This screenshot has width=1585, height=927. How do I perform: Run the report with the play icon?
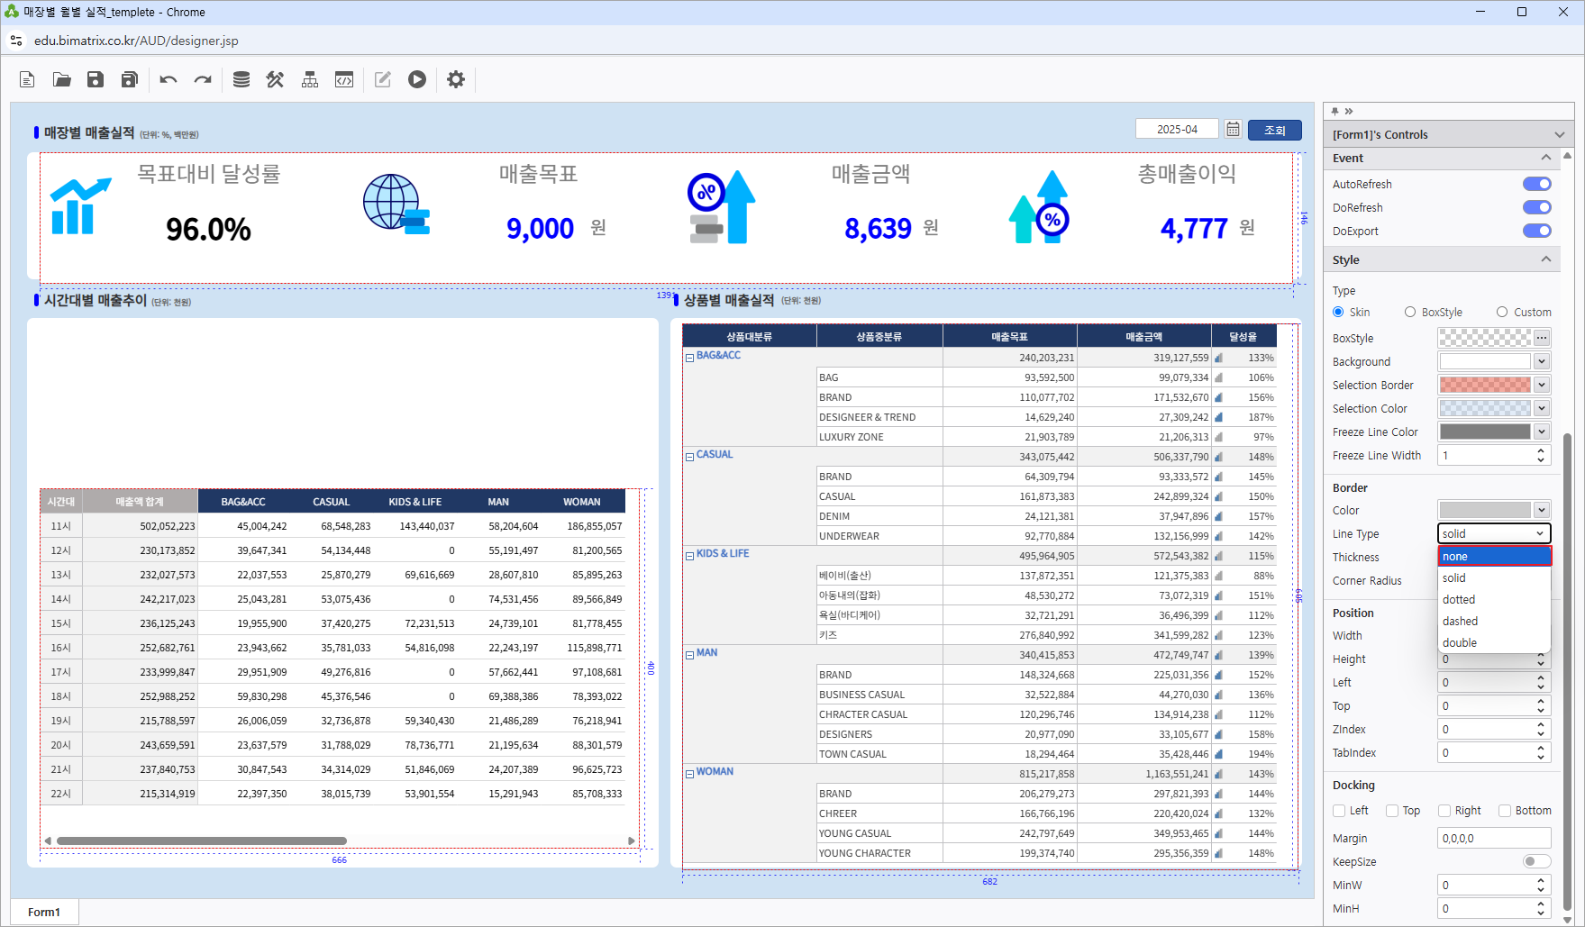click(417, 79)
